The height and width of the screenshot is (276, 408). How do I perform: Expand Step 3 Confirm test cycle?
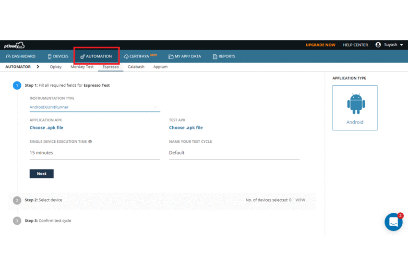coord(48,221)
